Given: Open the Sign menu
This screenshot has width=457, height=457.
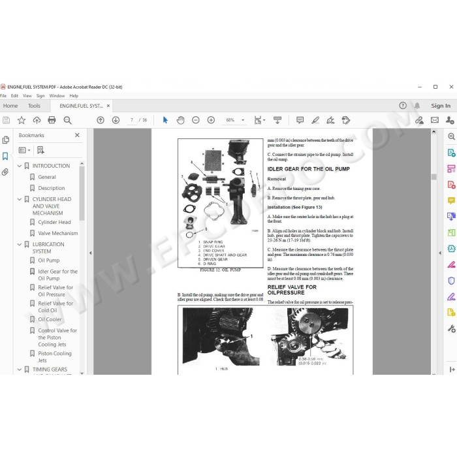Looking at the screenshot, I should click(x=40, y=95).
